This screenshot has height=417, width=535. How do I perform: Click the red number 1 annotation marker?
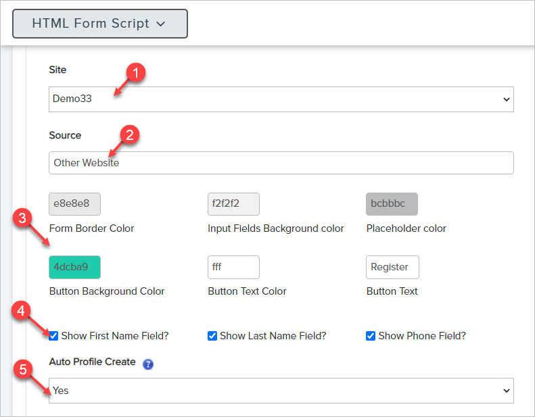(x=137, y=74)
